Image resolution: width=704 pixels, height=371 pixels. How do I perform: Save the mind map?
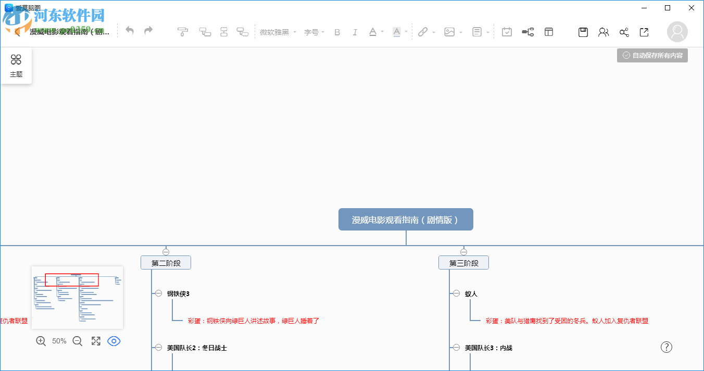[x=583, y=32]
